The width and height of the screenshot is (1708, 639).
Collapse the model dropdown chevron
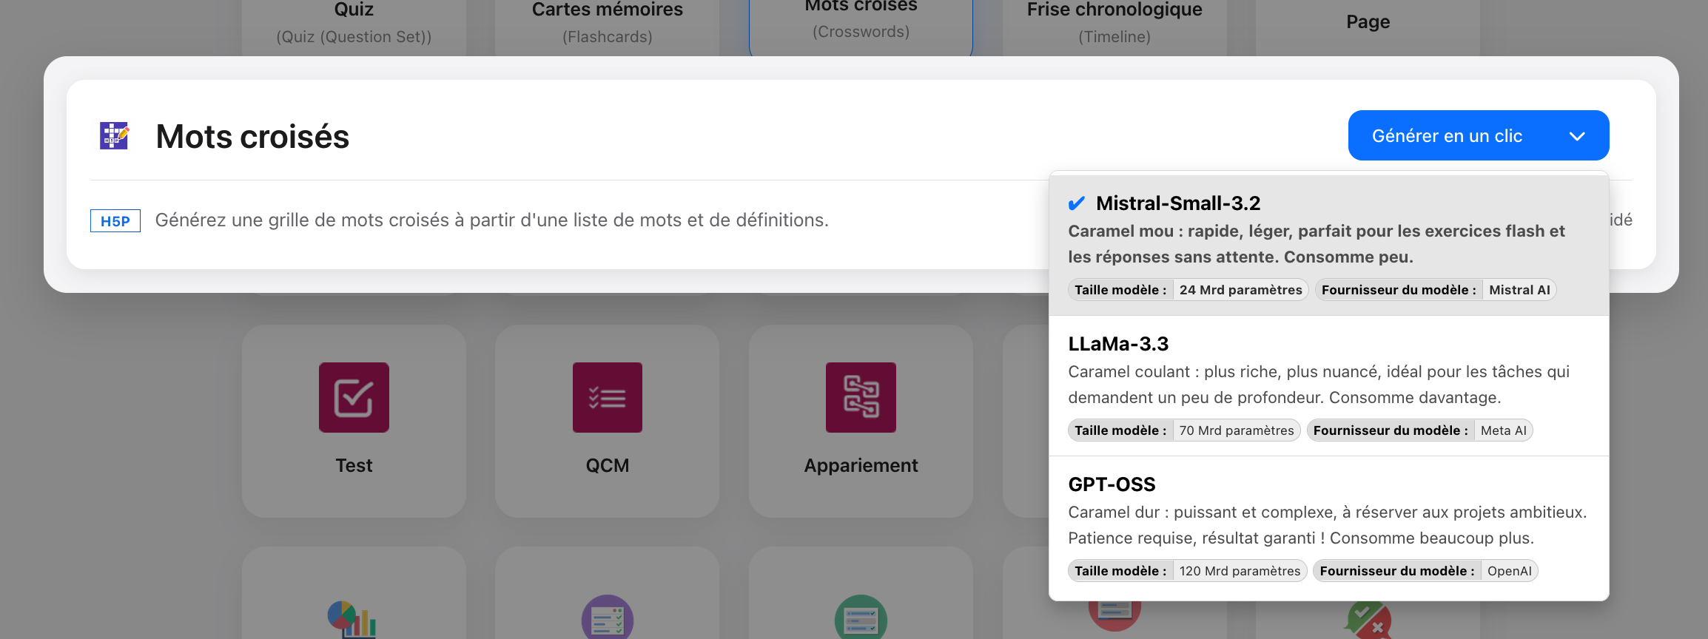[x=1577, y=136]
